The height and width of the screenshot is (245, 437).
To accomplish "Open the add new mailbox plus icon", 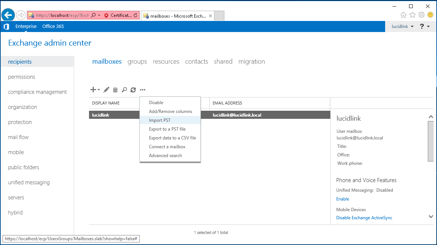I will (x=93, y=89).
